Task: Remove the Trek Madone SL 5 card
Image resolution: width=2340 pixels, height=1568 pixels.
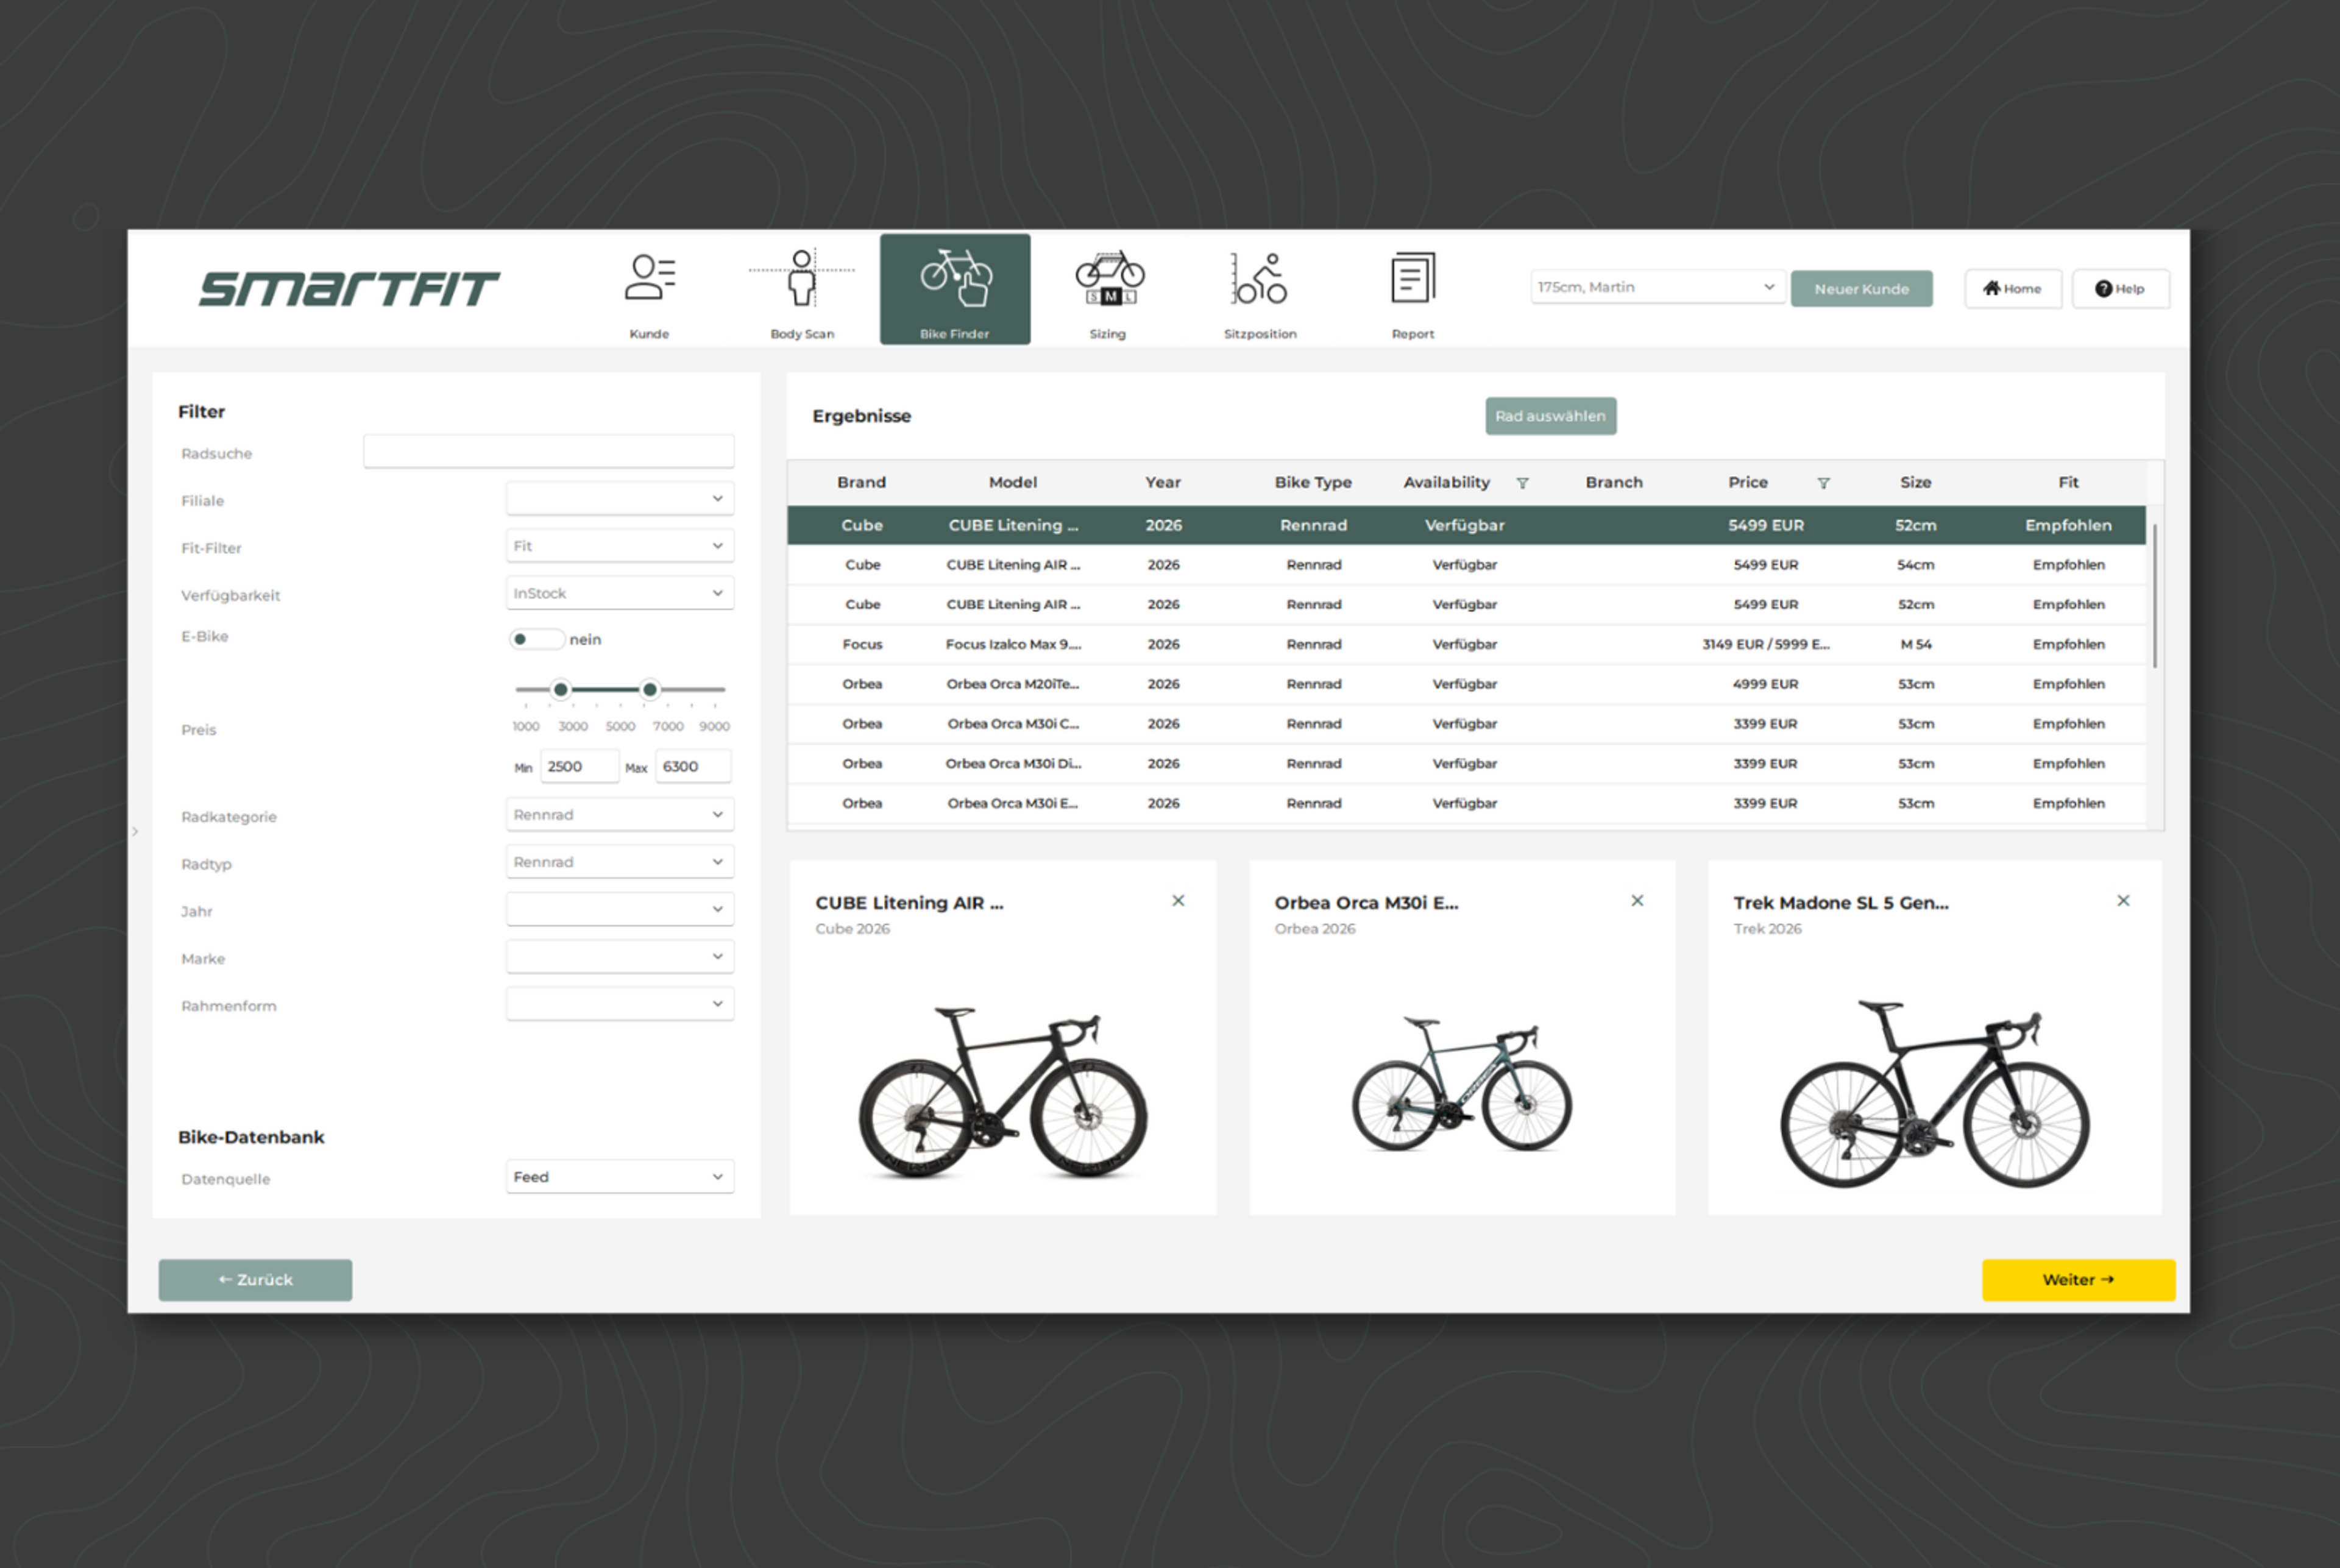Action: (2123, 901)
